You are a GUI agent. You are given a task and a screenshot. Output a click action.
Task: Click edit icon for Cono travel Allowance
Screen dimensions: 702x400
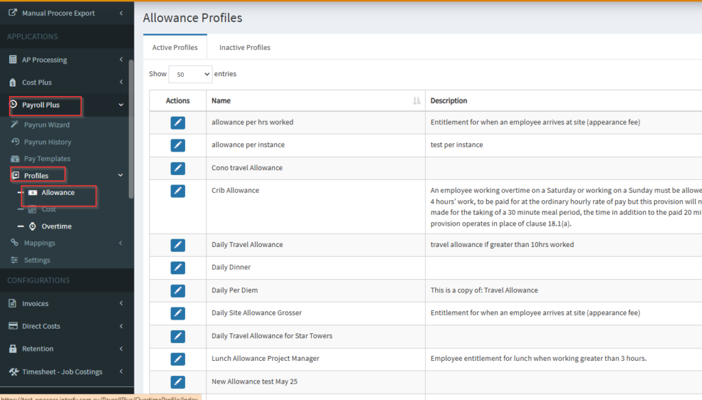(178, 168)
